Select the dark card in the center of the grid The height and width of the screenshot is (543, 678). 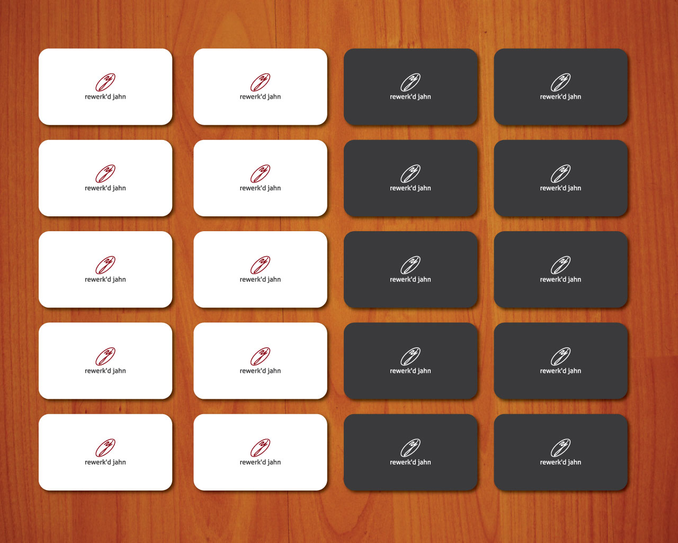(x=411, y=269)
